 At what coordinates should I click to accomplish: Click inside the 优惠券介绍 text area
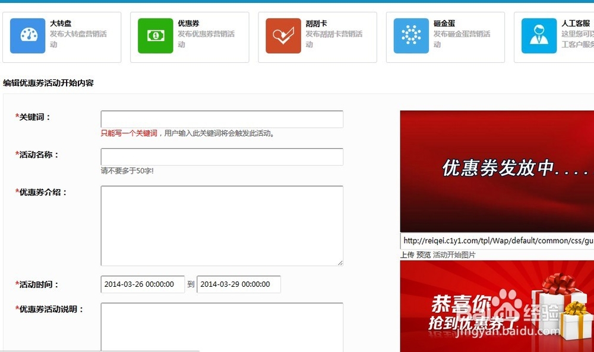click(x=222, y=226)
